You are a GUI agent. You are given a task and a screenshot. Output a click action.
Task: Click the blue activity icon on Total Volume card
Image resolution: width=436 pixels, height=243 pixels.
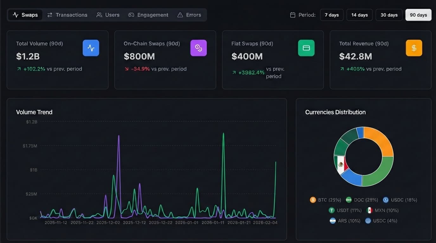pos(91,48)
